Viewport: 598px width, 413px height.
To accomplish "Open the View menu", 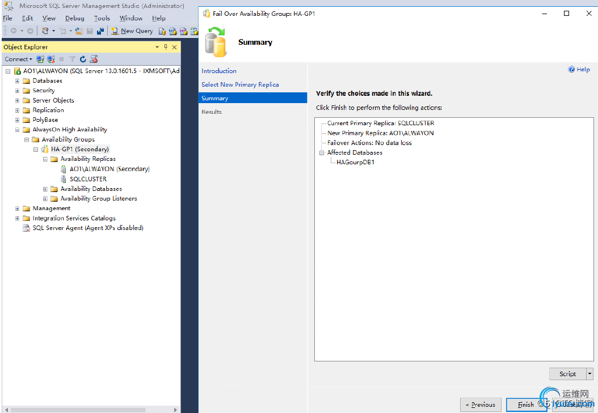I will click(x=49, y=18).
